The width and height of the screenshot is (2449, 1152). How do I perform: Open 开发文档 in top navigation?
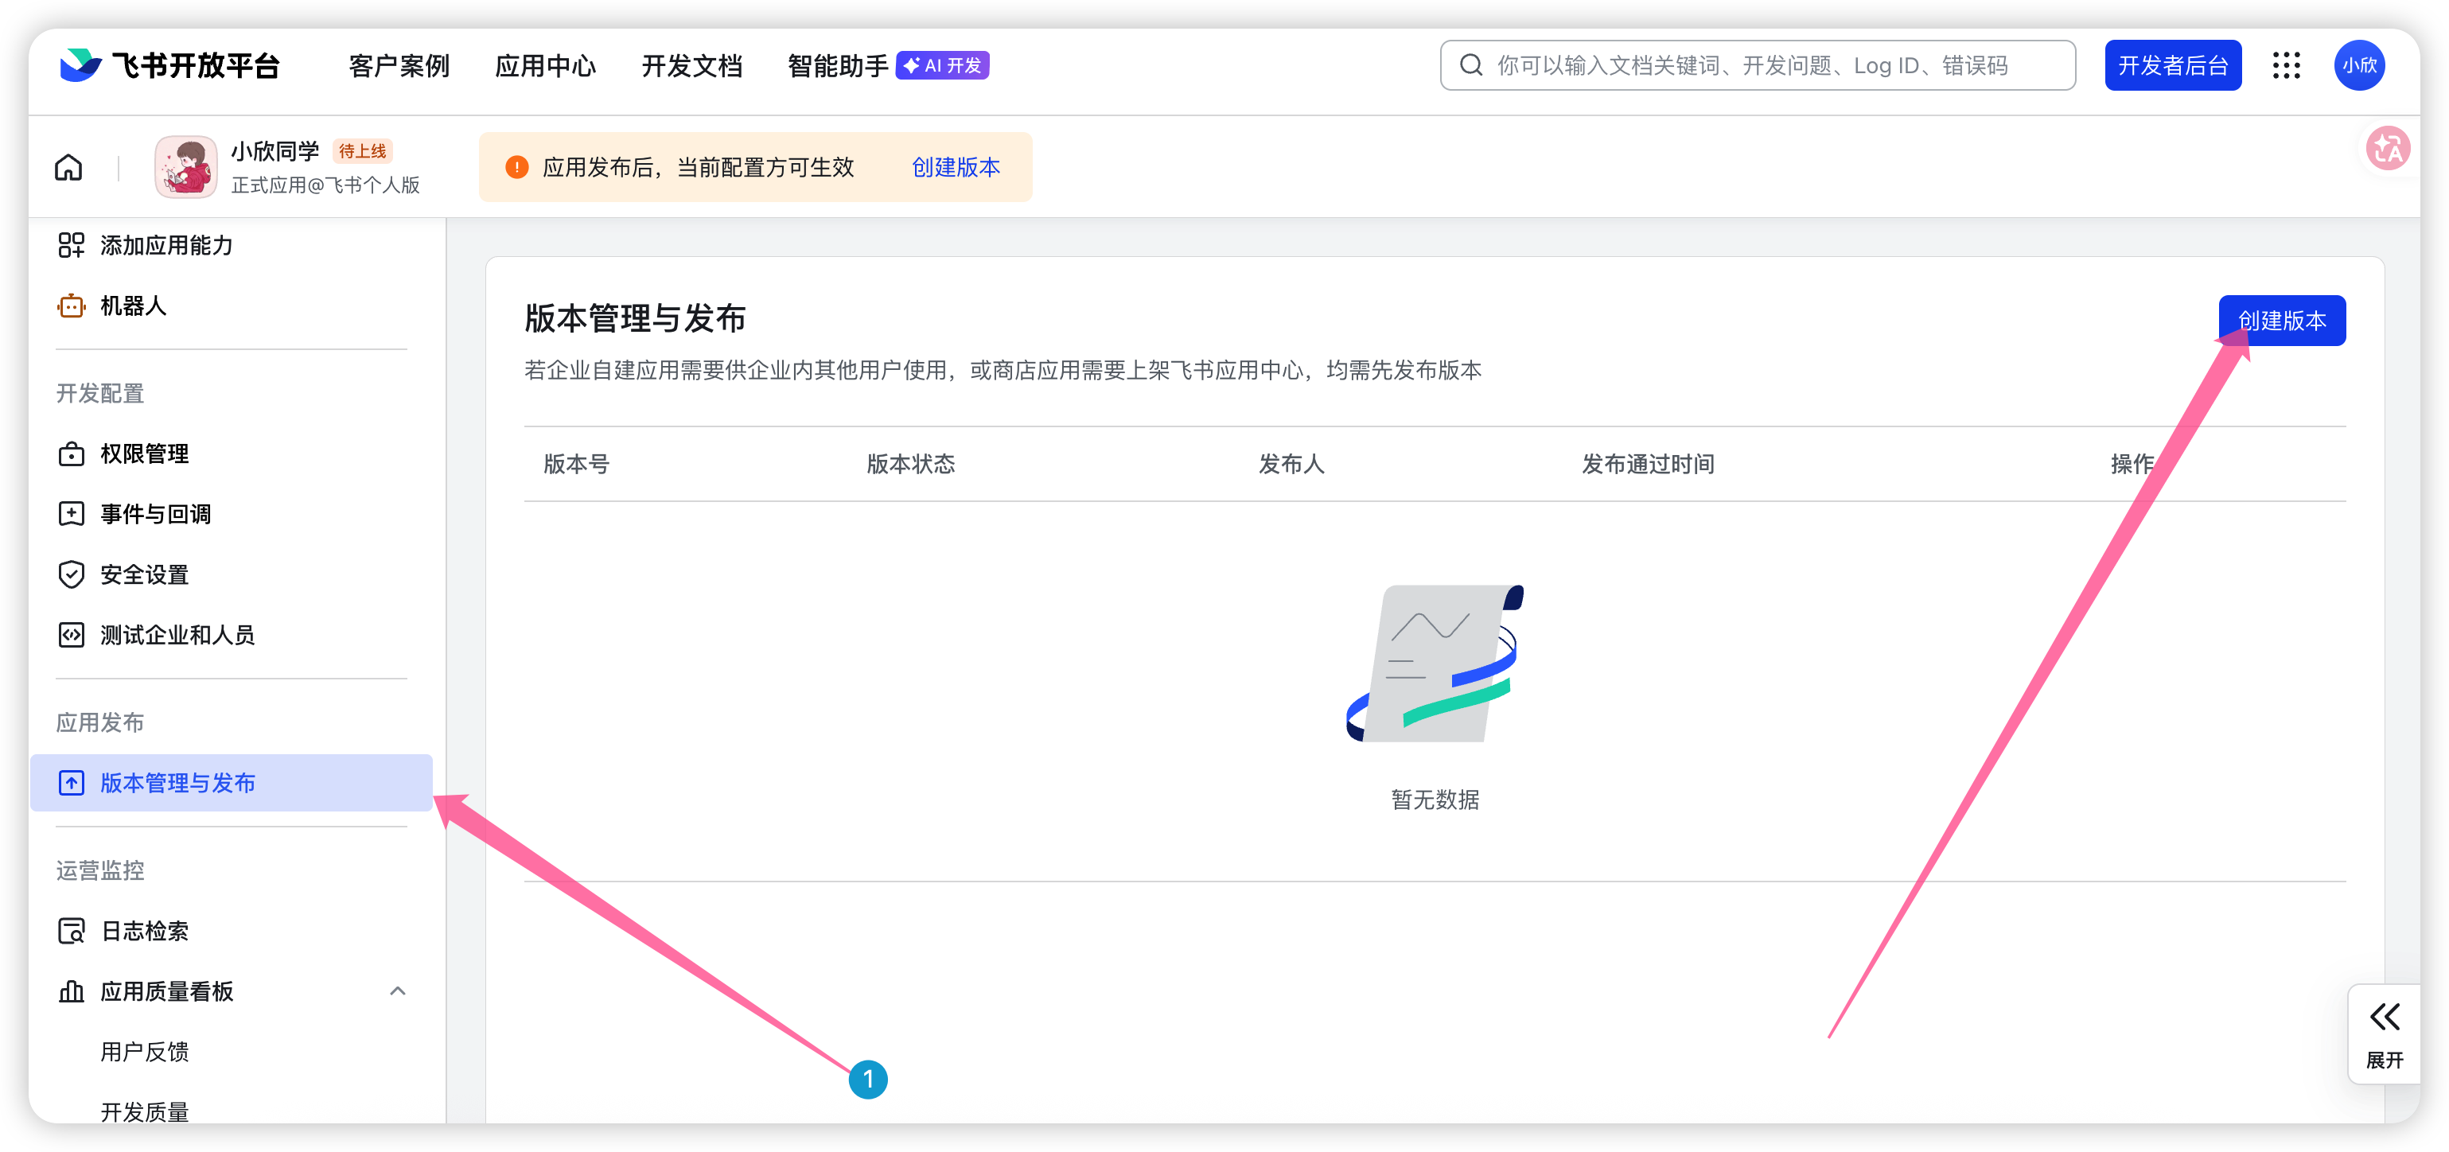(x=691, y=65)
